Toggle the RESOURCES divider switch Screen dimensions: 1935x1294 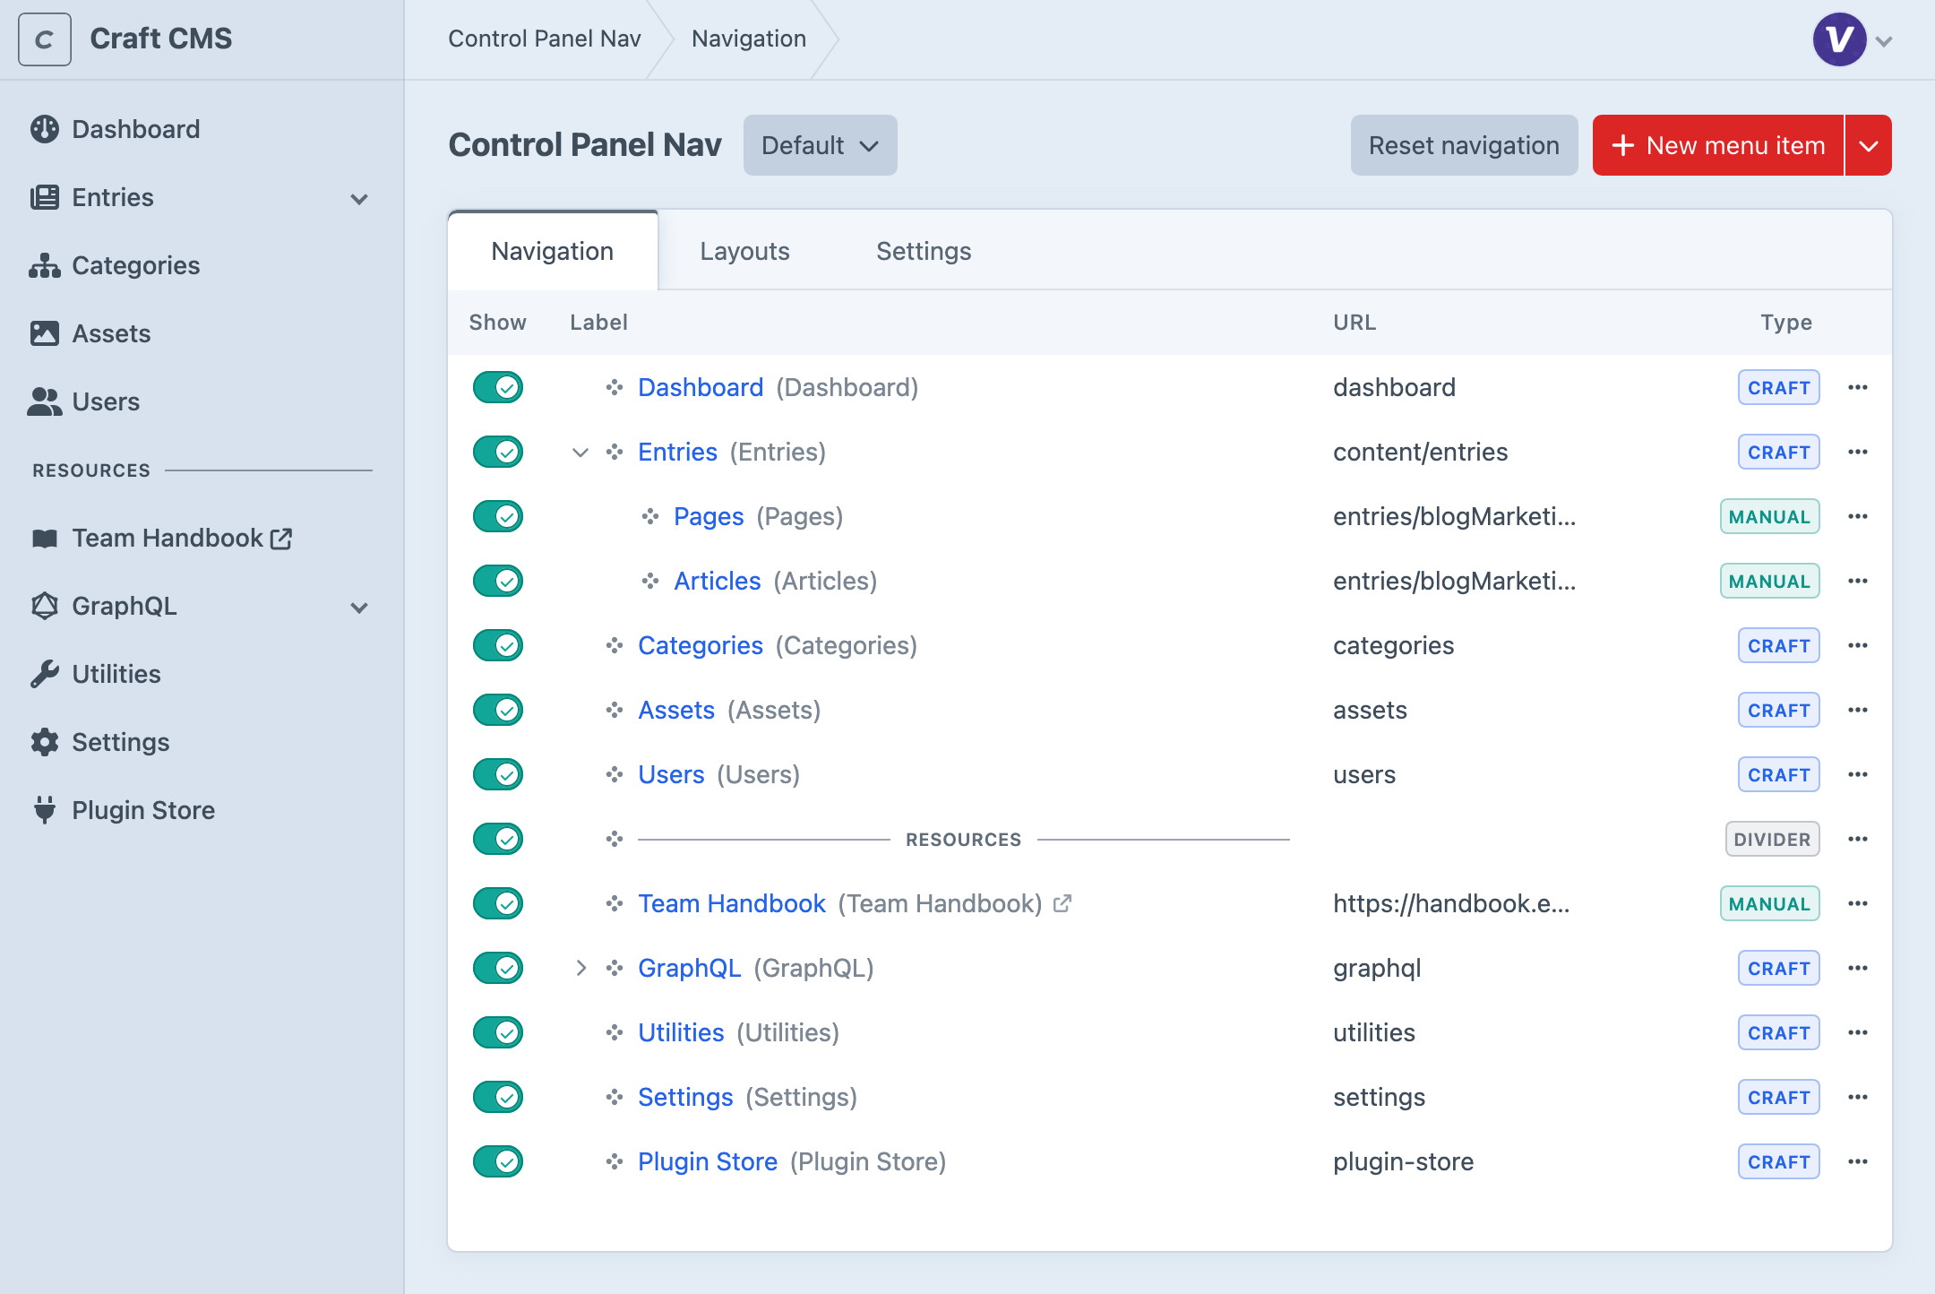tap(498, 839)
